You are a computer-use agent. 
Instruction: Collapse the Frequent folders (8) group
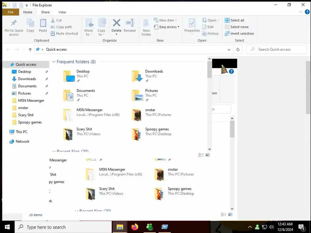(54, 62)
